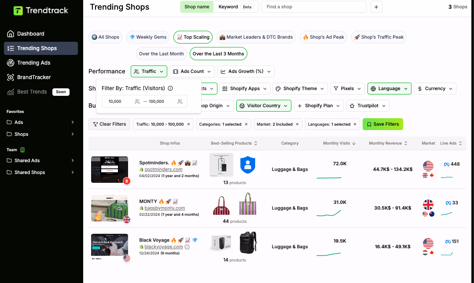
Task: Click the Best Trends chart icon
Action: point(11,92)
